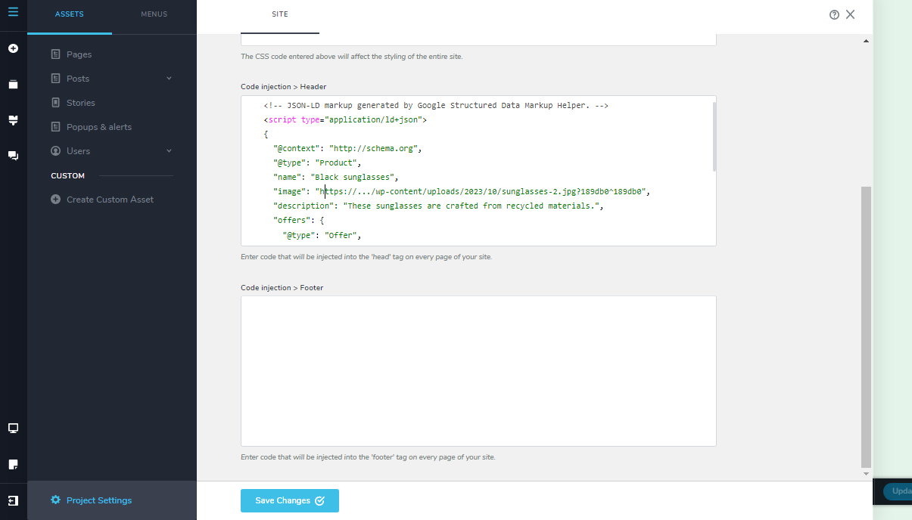Click the "Code injection > Footer" label
This screenshot has height=520, width=912.
click(282, 288)
